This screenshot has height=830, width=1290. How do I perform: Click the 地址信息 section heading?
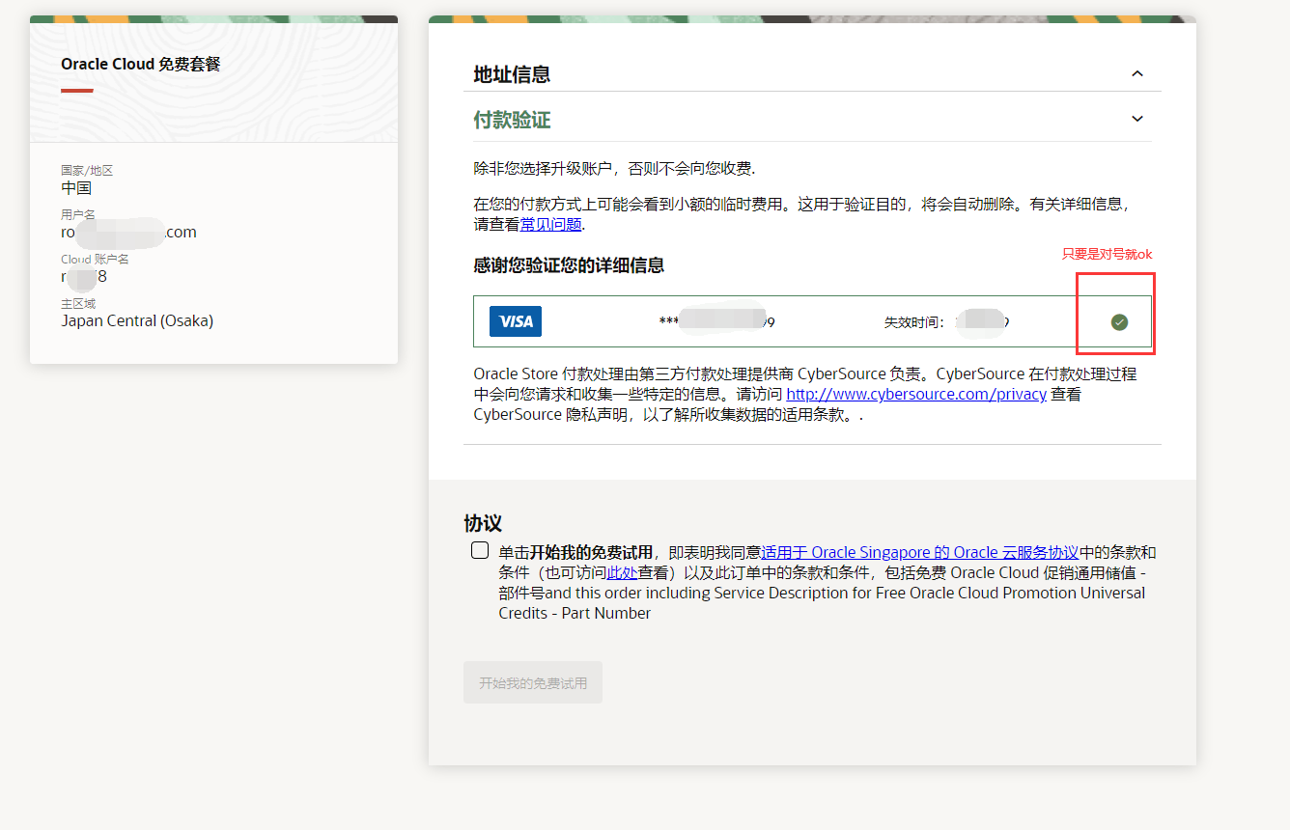point(512,74)
